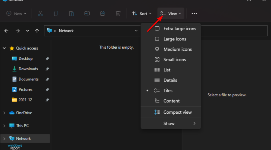Open Pictures in Quick access

click(x=25, y=90)
